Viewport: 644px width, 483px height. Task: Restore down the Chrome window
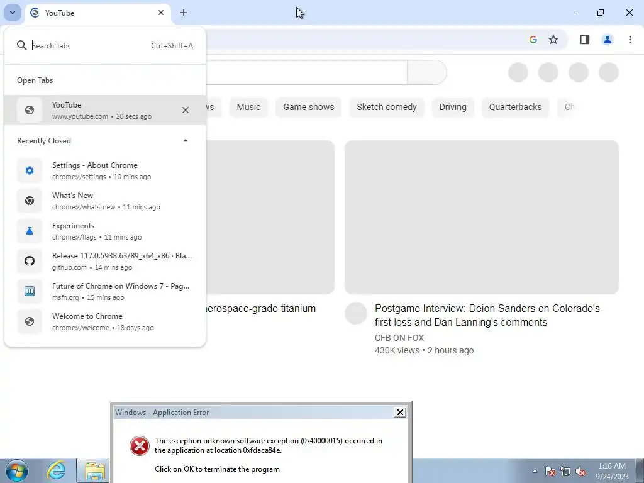pos(600,13)
